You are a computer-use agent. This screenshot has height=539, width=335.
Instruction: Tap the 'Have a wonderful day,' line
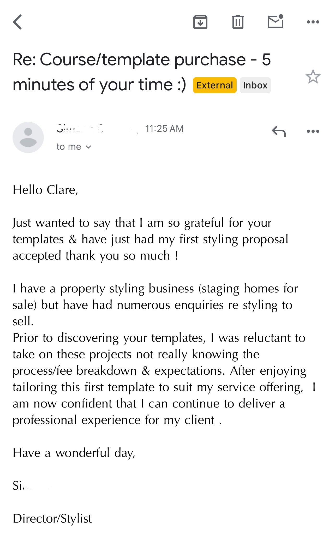tap(74, 453)
